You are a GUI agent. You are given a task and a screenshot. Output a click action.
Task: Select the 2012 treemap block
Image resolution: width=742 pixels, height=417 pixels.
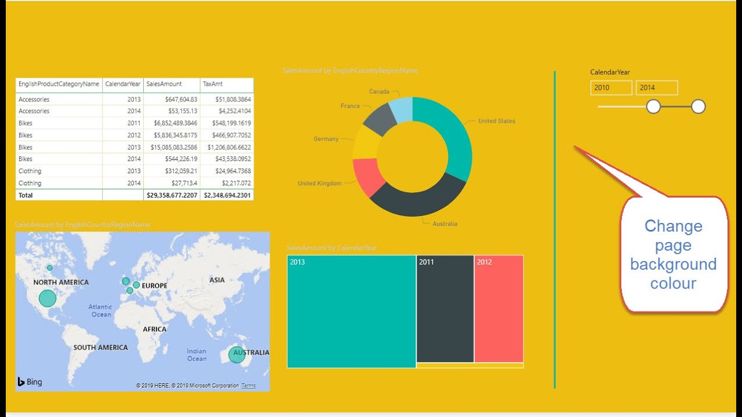(499, 309)
